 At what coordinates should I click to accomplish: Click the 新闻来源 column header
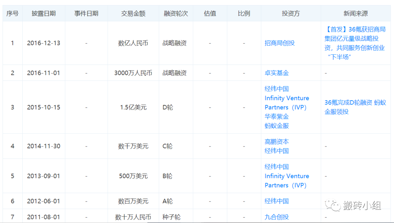(356, 13)
